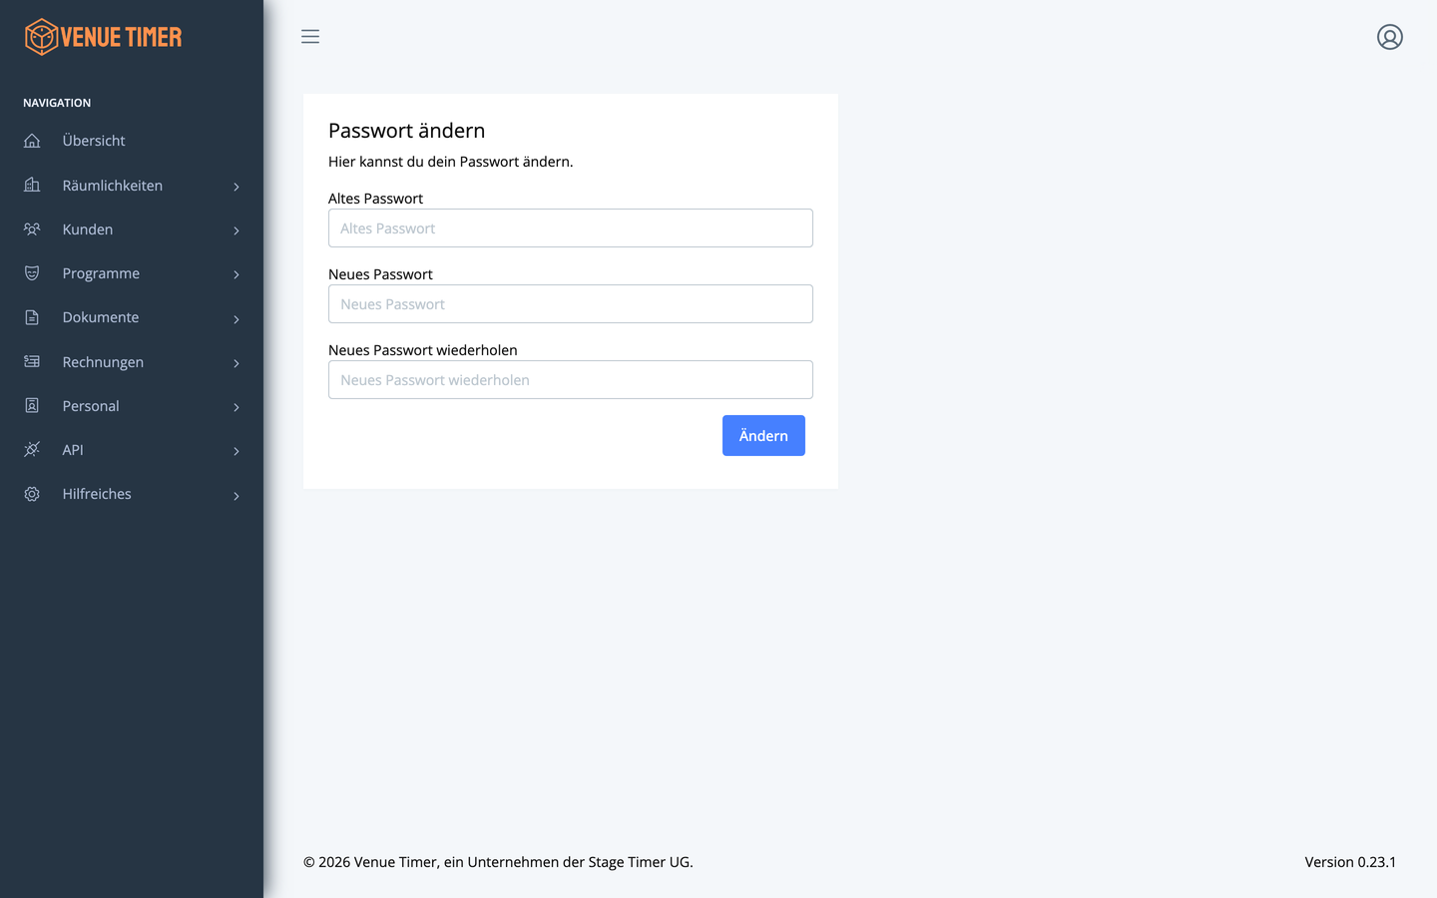Click the mask icon beside Programme
Viewport: 1437px width, 898px height.
[x=32, y=272]
